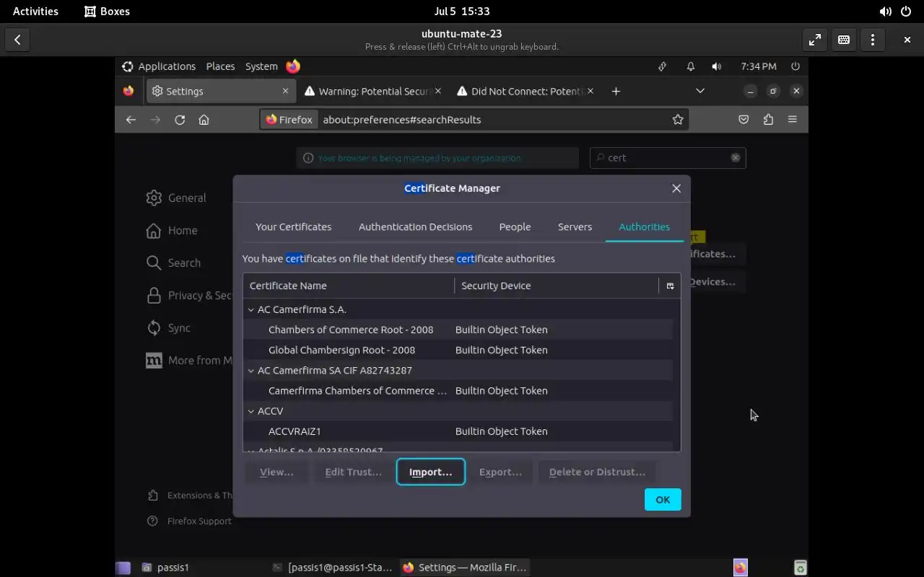Image resolution: width=924 pixels, height=577 pixels.
Task: Clear the cert search field
Action: pyautogui.click(x=736, y=158)
